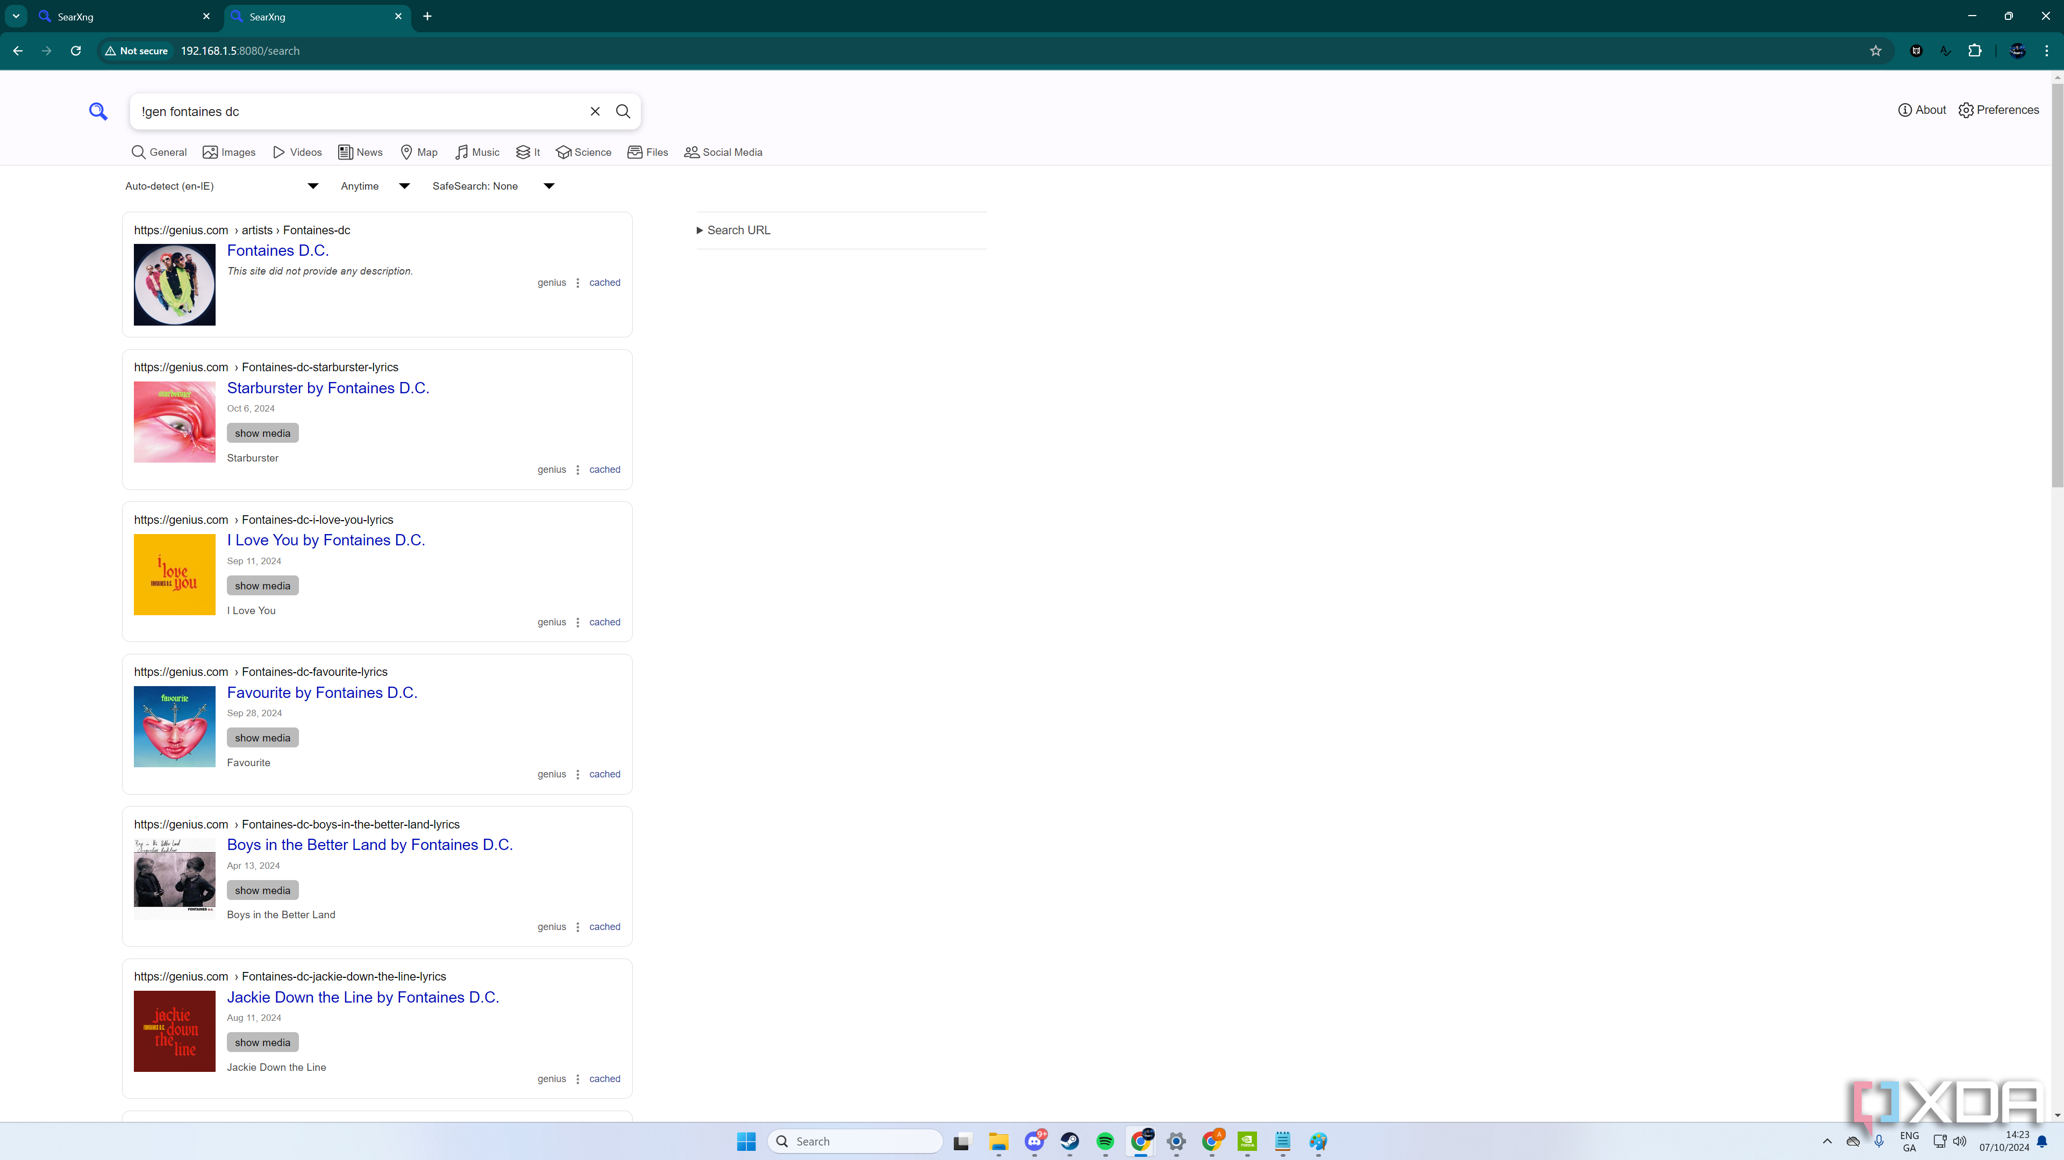Reload the current page
2064x1160 pixels.
(76, 51)
